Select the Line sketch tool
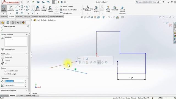This screenshot has height=99, width=176. coord(17,7)
